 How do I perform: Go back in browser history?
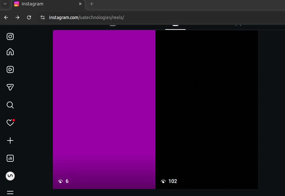click(6, 17)
